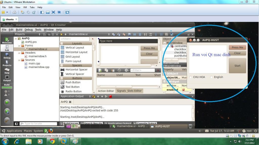Open Tools menu in Qt Creator
The width and height of the screenshot is (259, 145).
point(38,30)
